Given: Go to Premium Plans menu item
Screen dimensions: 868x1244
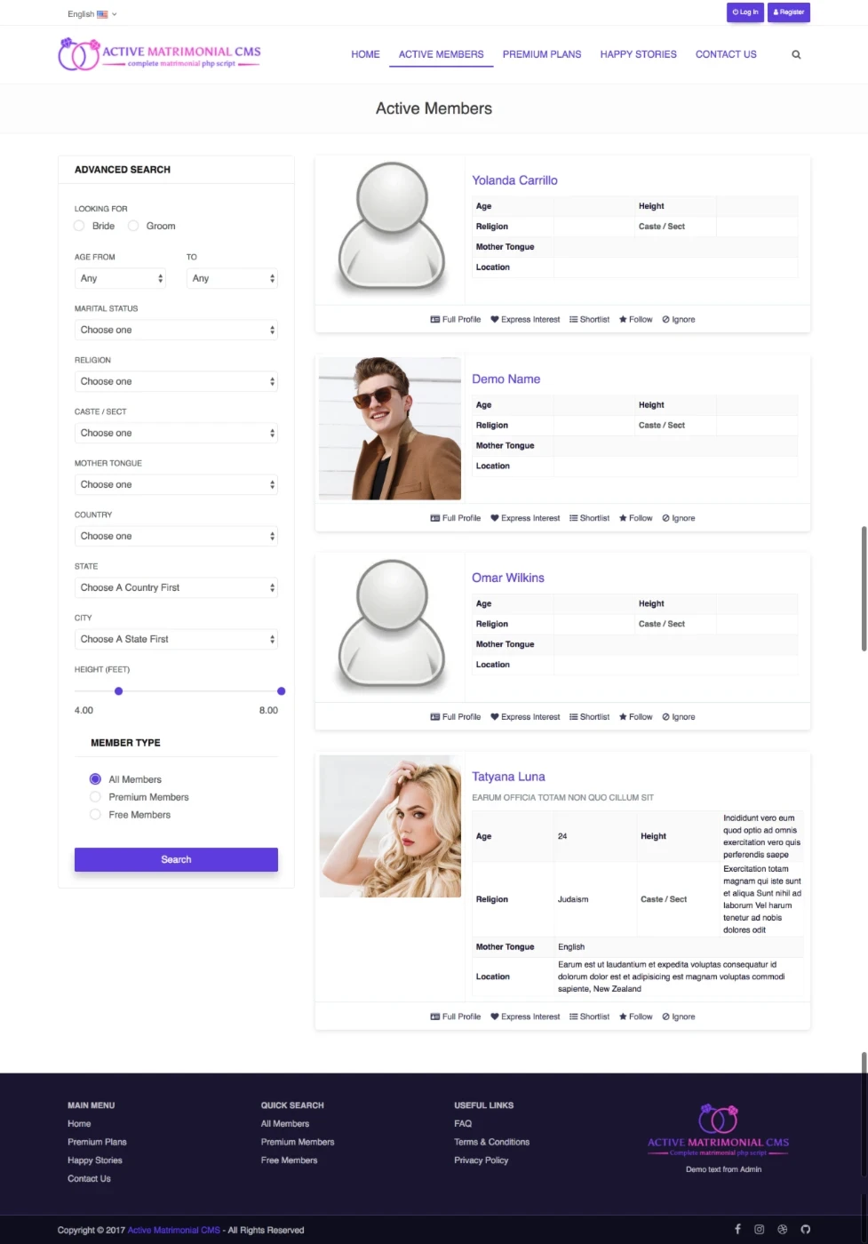Looking at the screenshot, I should 541,54.
